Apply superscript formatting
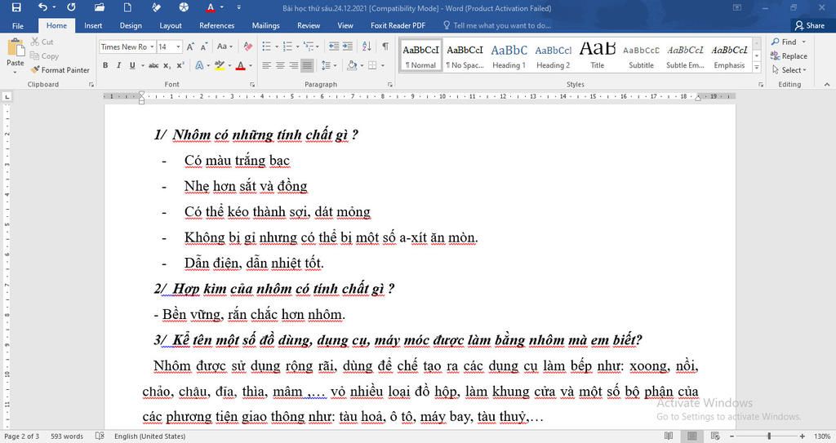The height and width of the screenshot is (443, 836). tap(180, 65)
